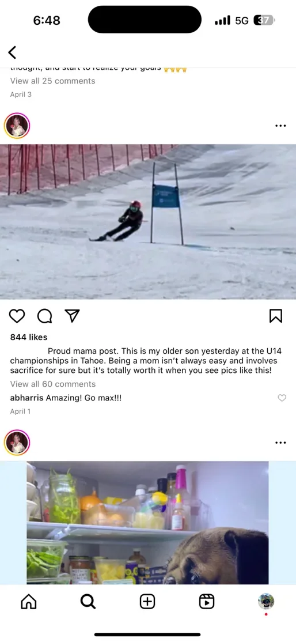
Task: Open the abharris username link
Action: 27,398
